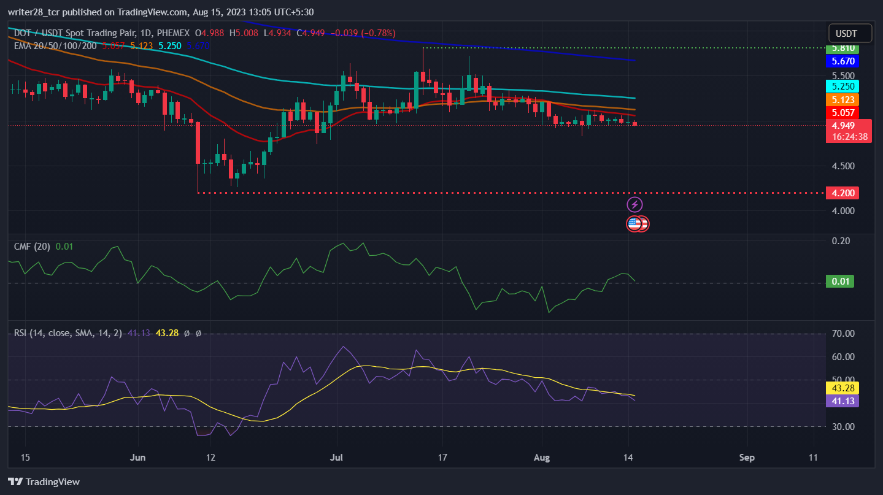Click the high value H5.008 in legend
Screen dimensions: 883x495
click(x=244, y=33)
